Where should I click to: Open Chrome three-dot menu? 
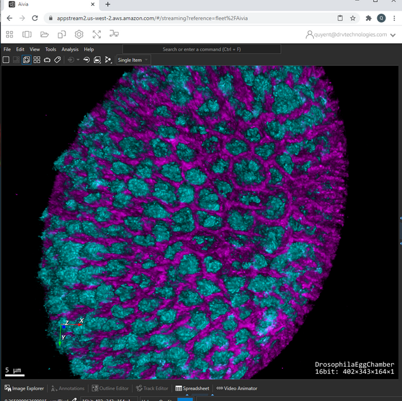pos(394,18)
